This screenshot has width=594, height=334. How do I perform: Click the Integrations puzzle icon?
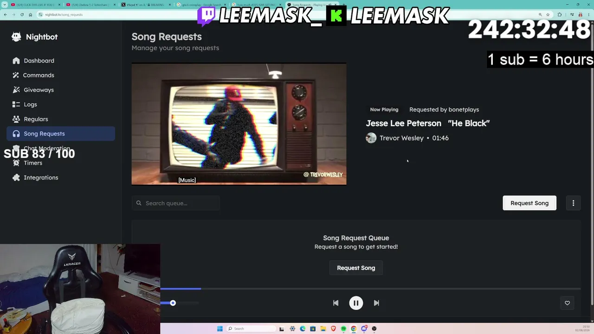pos(16,178)
